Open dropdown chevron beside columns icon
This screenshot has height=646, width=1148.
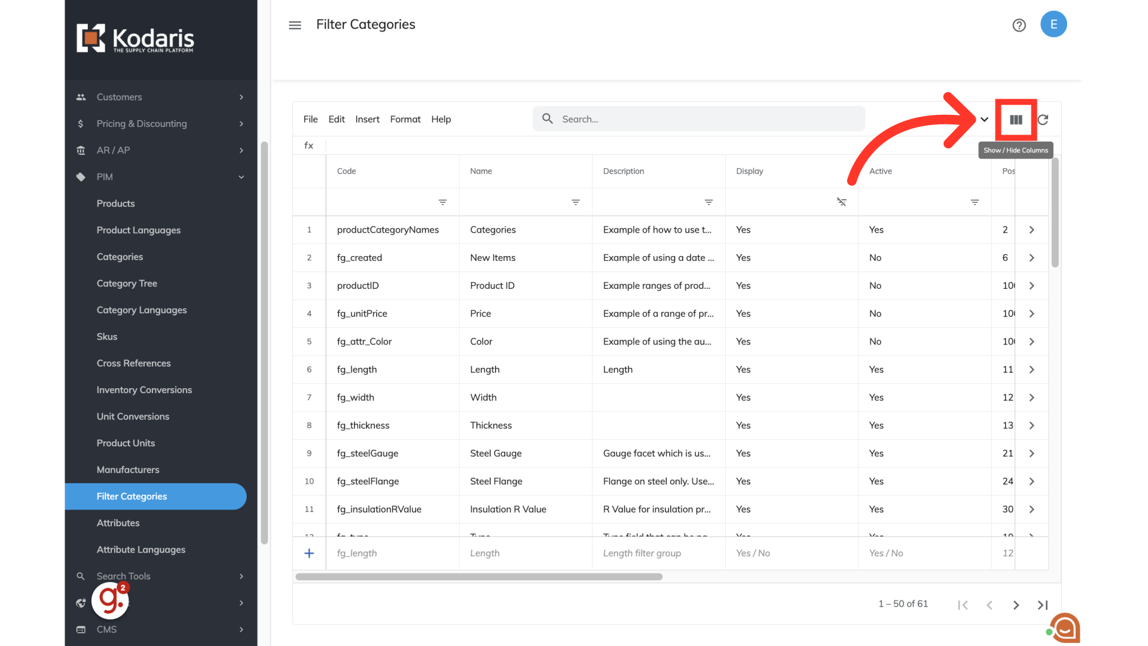pos(984,120)
